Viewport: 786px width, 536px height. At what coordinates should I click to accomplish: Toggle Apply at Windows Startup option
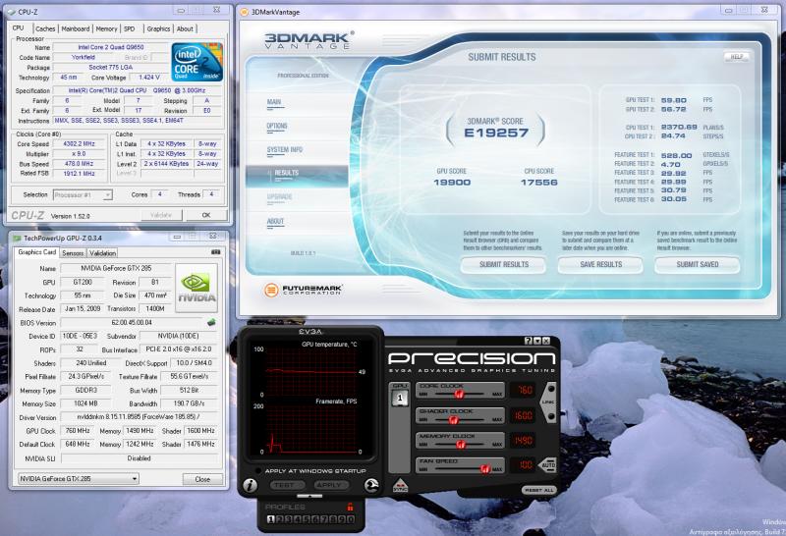point(257,471)
